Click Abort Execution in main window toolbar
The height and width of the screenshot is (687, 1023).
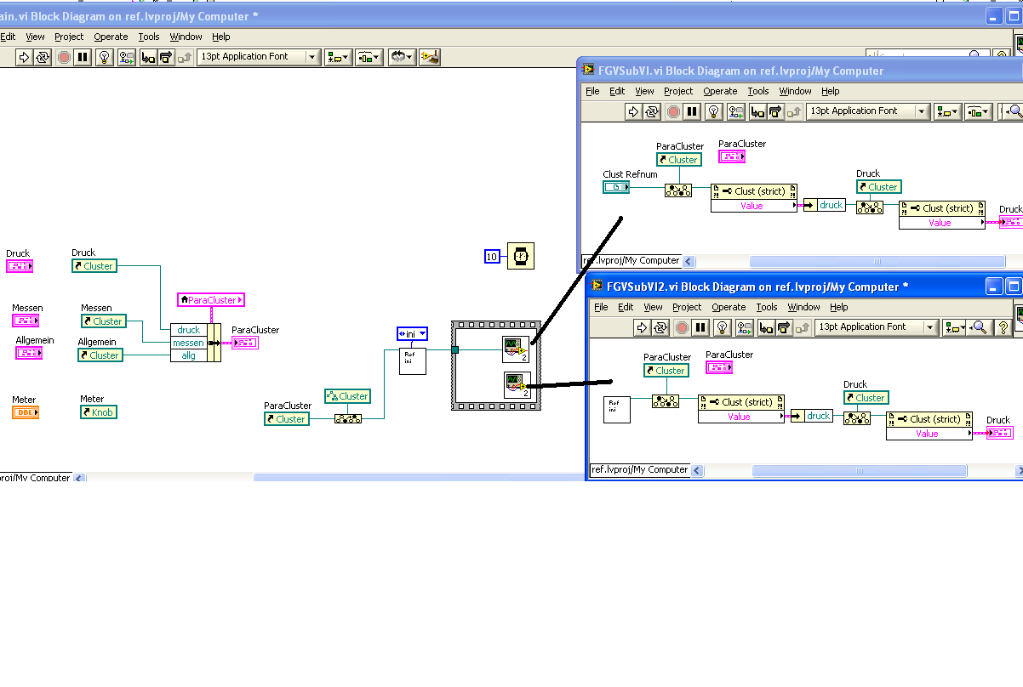pos(63,57)
